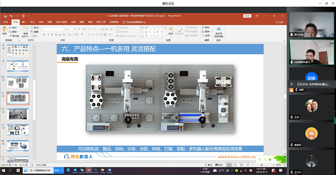Click the 备注 notes button in status bar
Image resolution: width=336 pixels, height=175 pixels.
208,165
